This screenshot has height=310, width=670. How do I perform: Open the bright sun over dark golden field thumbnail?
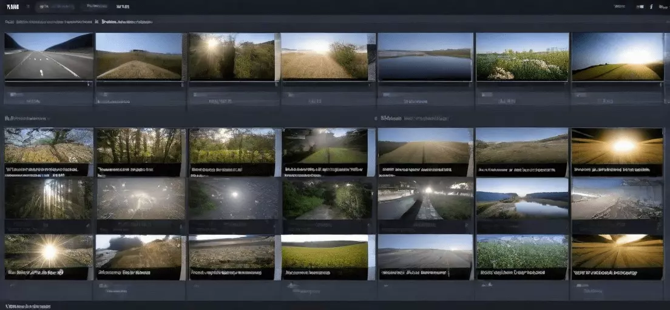click(617, 146)
